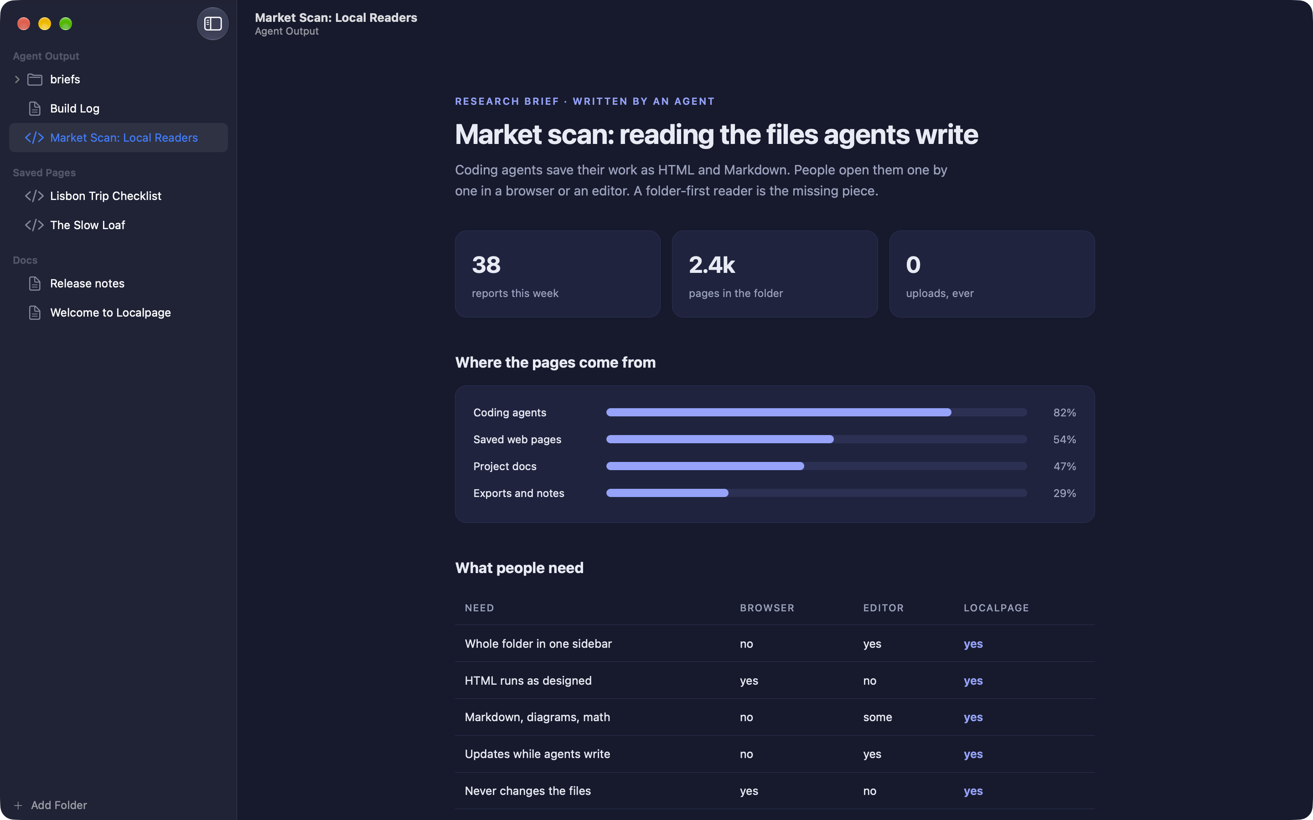The image size is (1313, 820).
Task: Click the 0 uploads, ever card
Action: pyautogui.click(x=992, y=274)
